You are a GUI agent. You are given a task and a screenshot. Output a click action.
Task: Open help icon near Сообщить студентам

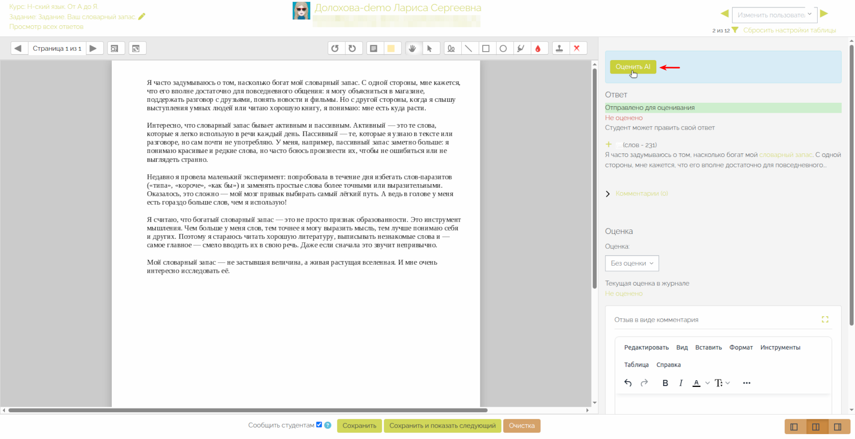click(328, 425)
